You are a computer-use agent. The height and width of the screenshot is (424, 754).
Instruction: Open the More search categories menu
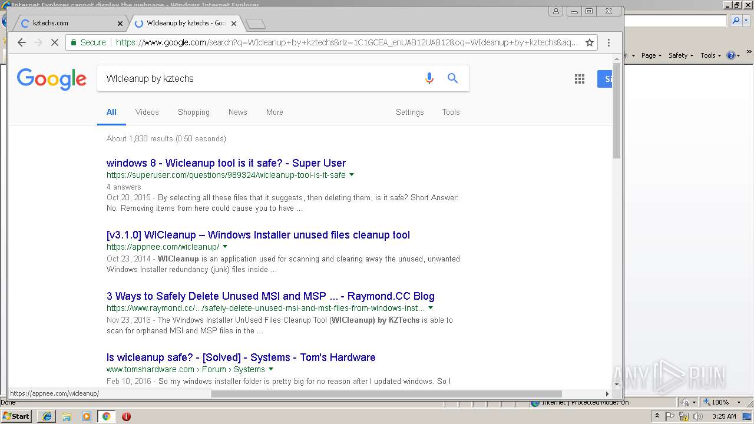point(275,112)
